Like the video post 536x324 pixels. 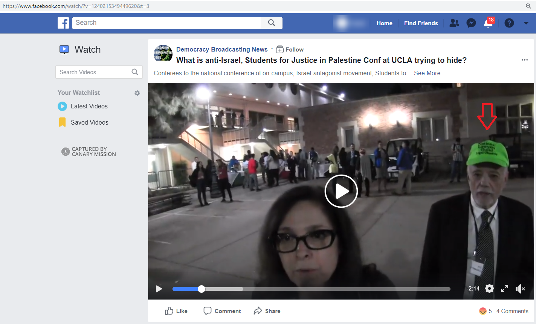coord(176,311)
